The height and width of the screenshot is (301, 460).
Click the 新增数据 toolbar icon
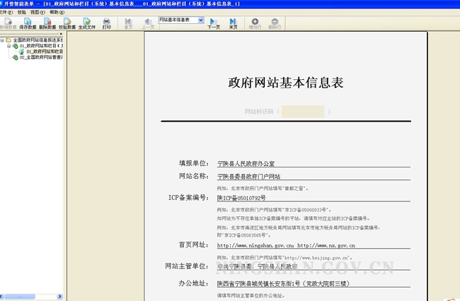[8, 23]
